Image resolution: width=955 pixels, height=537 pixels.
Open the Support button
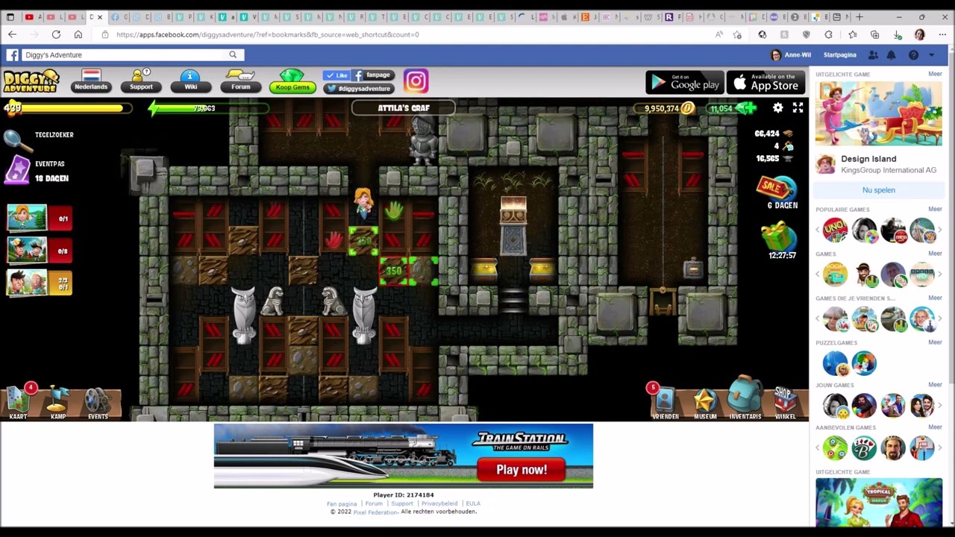click(x=141, y=81)
